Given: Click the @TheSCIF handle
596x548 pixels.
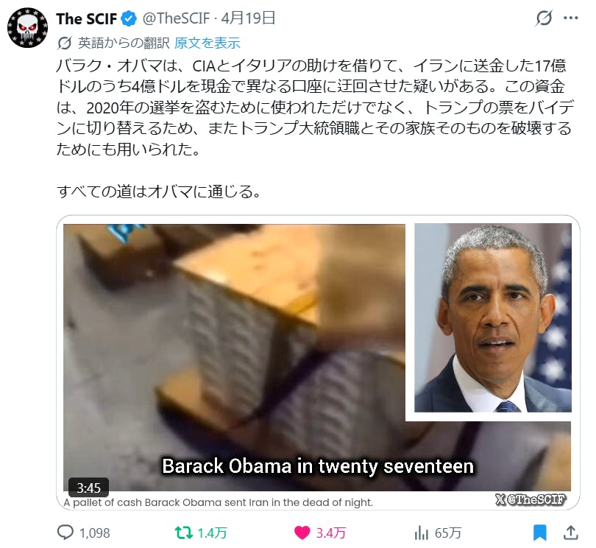Looking at the screenshot, I should 176,18.
